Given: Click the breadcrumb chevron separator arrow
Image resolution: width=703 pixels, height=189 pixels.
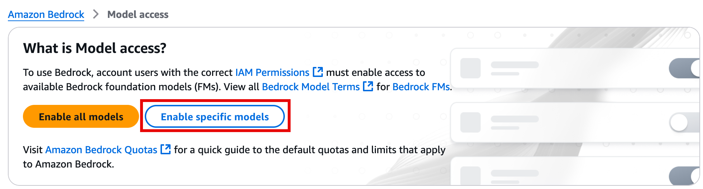Looking at the screenshot, I should [x=96, y=14].
